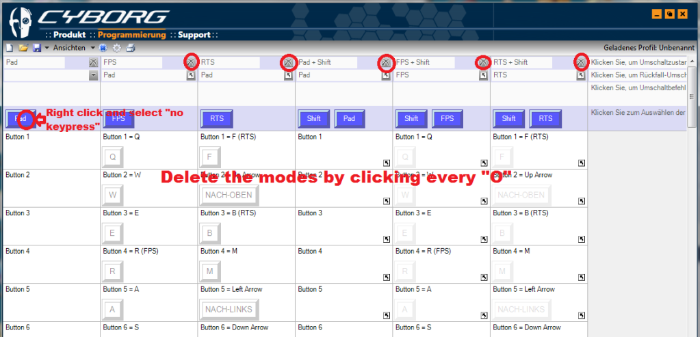Click the Pad button in Pad + Shift column
Image resolution: width=700 pixels, height=337 pixels.
350,119
